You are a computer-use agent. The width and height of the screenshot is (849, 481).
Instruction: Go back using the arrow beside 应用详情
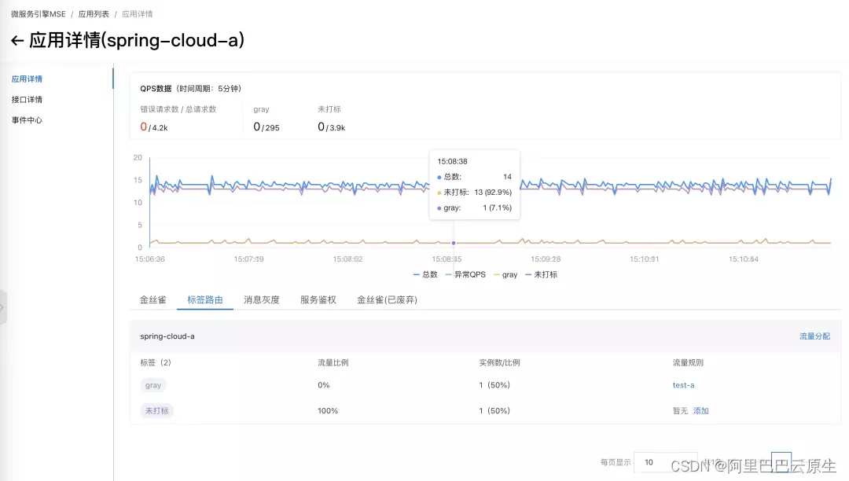click(17, 41)
